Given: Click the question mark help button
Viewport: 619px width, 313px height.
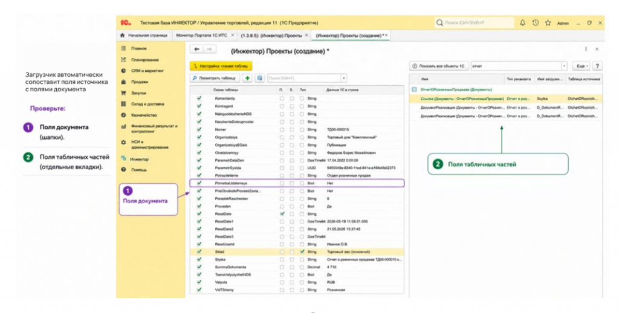Looking at the screenshot, I should (x=597, y=66).
